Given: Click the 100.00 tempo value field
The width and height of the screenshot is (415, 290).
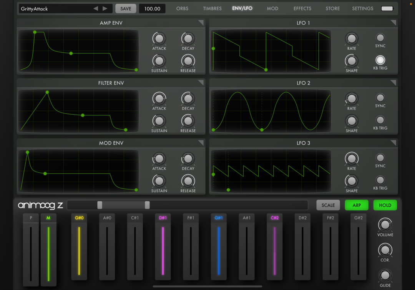Looking at the screenshot, I should tap(152, 8).
